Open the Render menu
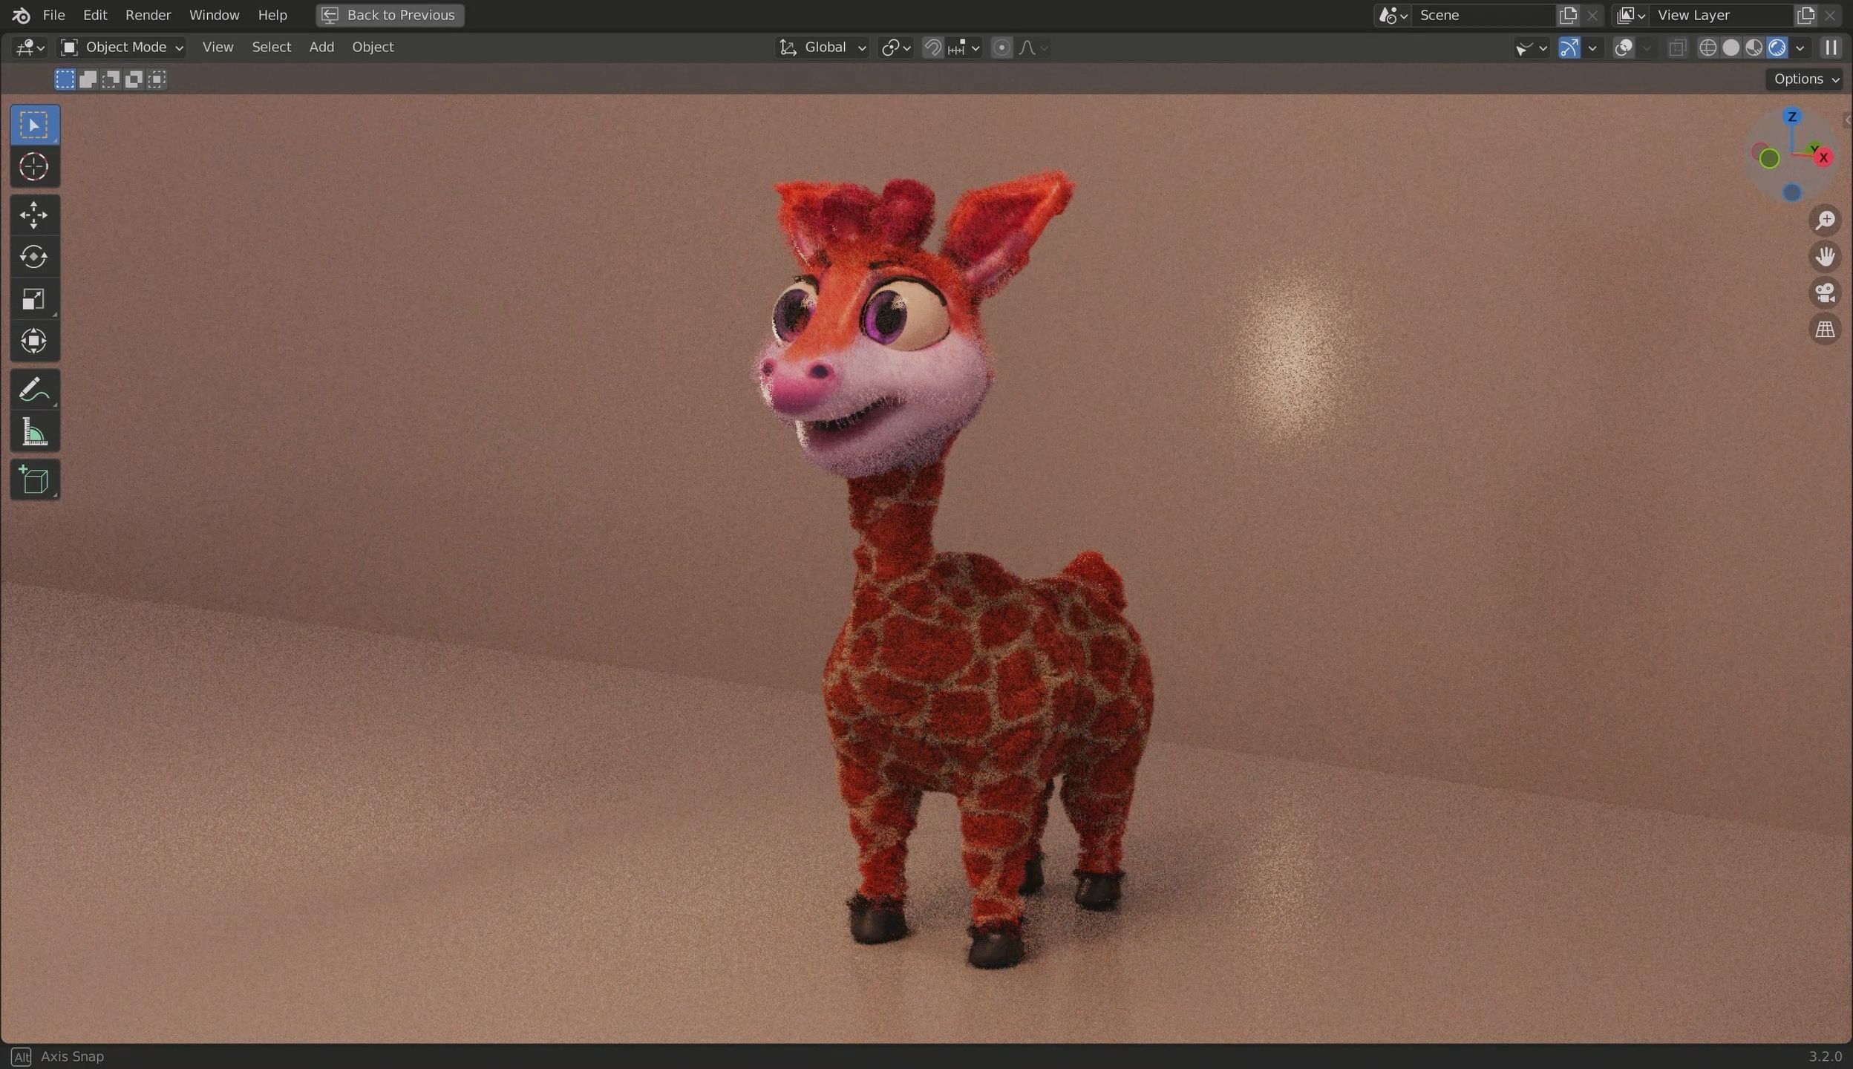This screenshot has width=1853, height=1069. tap(148, 15)
